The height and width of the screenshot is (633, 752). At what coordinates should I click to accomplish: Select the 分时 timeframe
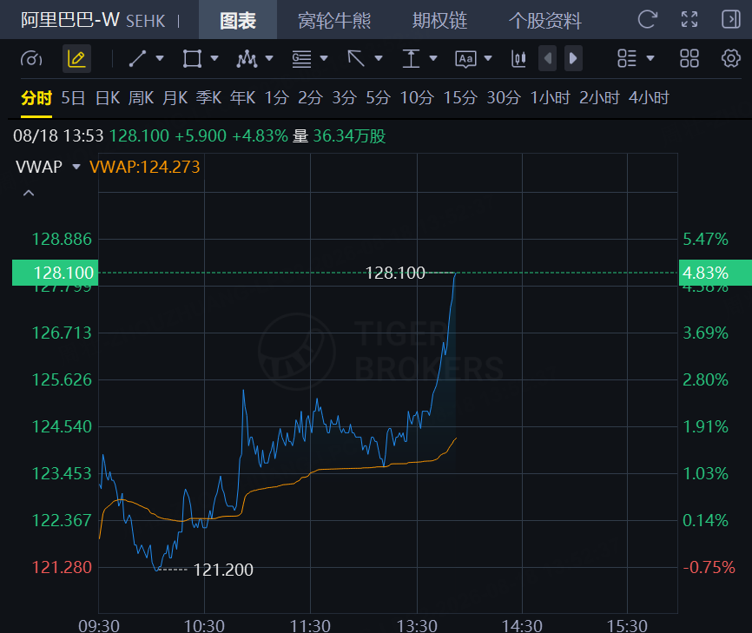pos(36,98)
